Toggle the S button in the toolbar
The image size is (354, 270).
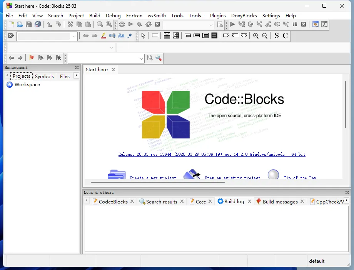[277, 36]
